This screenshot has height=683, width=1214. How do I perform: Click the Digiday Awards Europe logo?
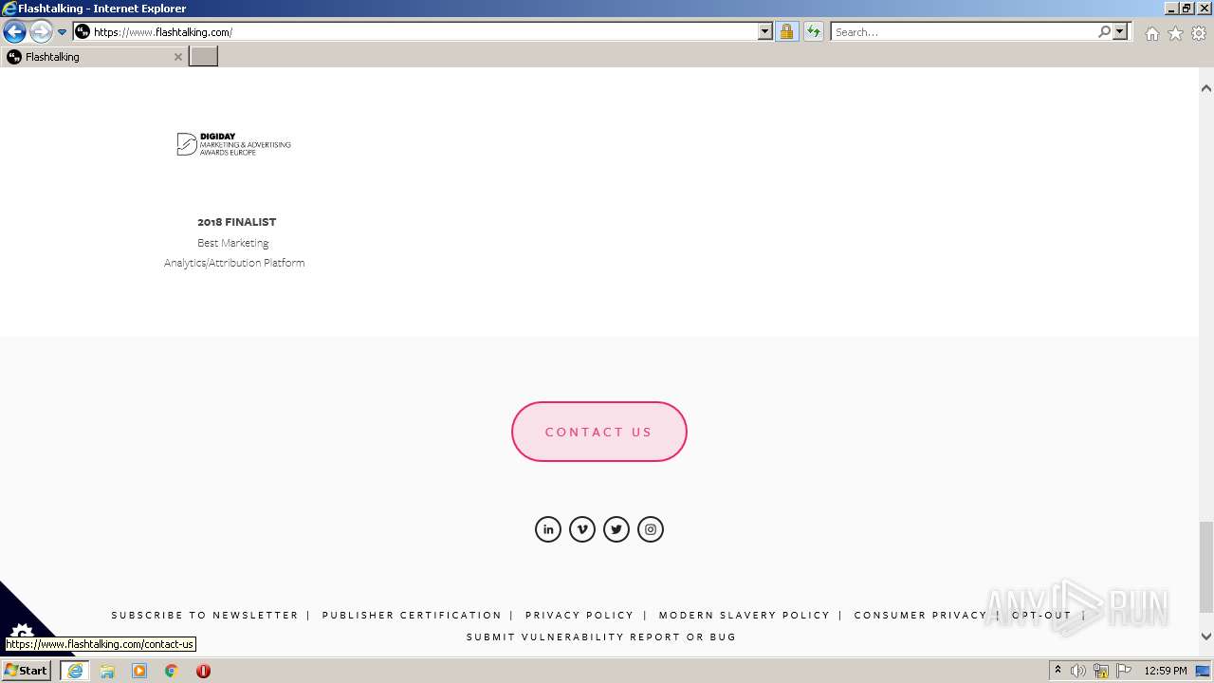tap(234, 144)
